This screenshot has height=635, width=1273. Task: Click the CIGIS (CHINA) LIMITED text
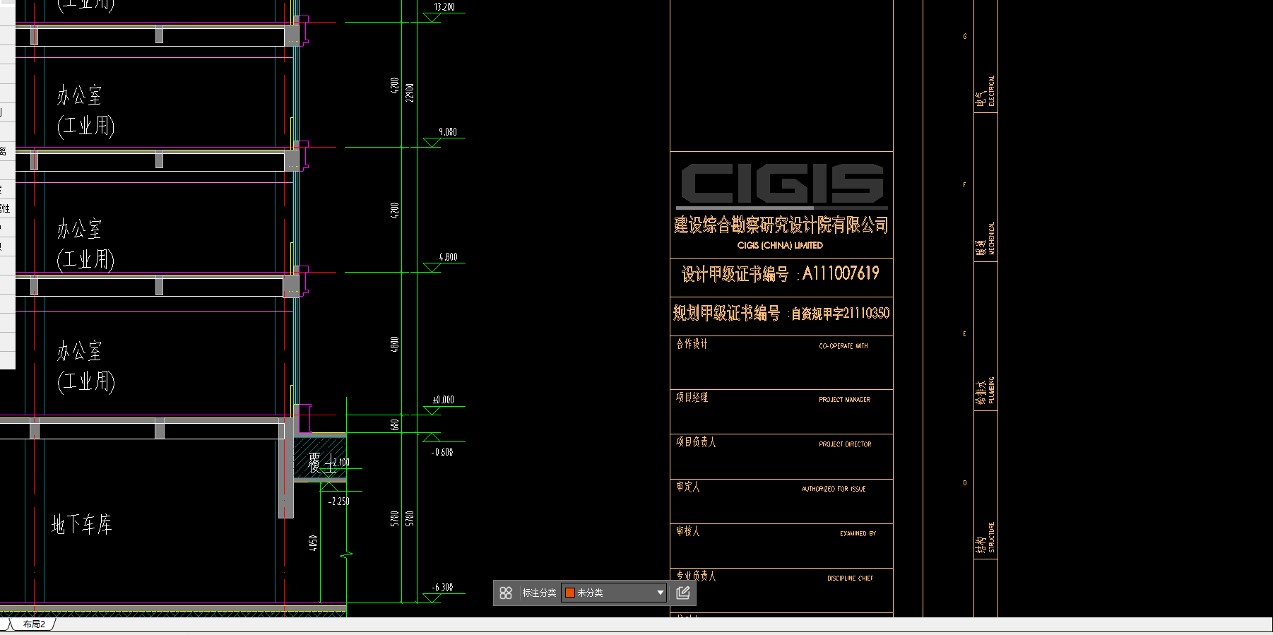tap(780, 246)
